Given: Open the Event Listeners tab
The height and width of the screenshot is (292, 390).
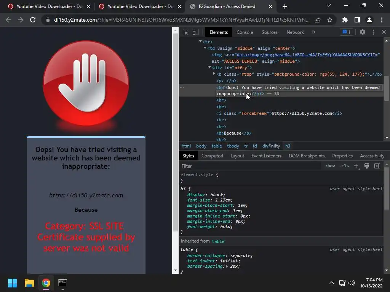Looking at the screenshot, I should pyautogui.click(x=266, y=156).
